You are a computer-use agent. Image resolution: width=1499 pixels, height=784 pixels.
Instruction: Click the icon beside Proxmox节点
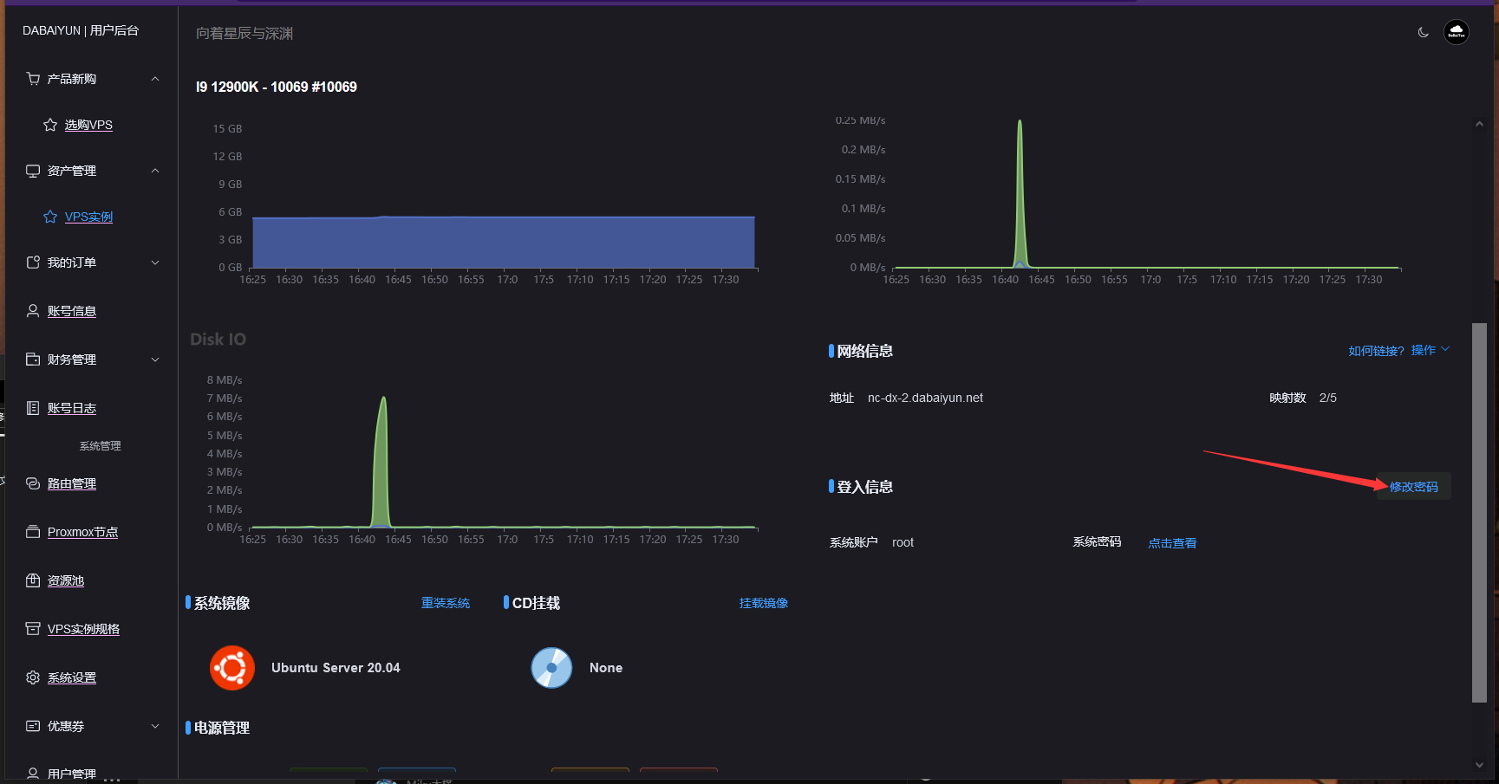click(x=33, y=532)
